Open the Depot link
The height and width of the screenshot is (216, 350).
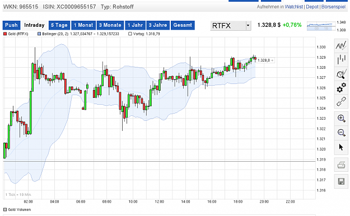(x=312, y=7)
